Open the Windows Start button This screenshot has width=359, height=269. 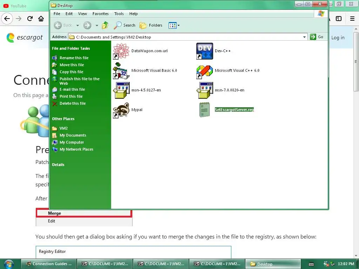tap(9, 264)
